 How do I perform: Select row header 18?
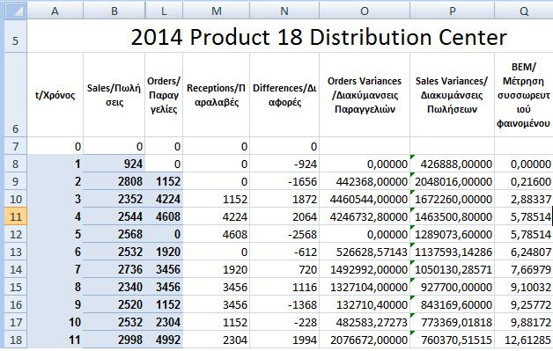click(x=16, y=340)
